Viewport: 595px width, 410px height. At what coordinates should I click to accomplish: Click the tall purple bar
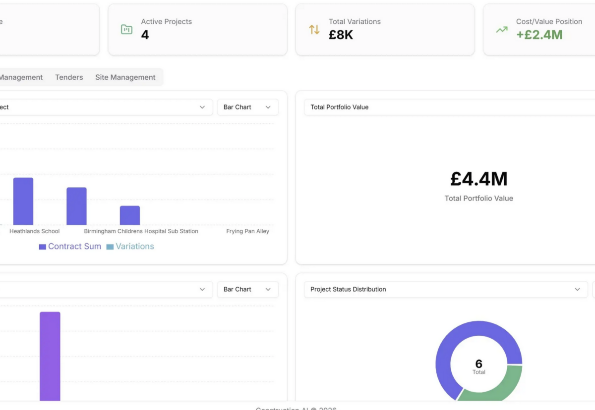coord(50,356)
